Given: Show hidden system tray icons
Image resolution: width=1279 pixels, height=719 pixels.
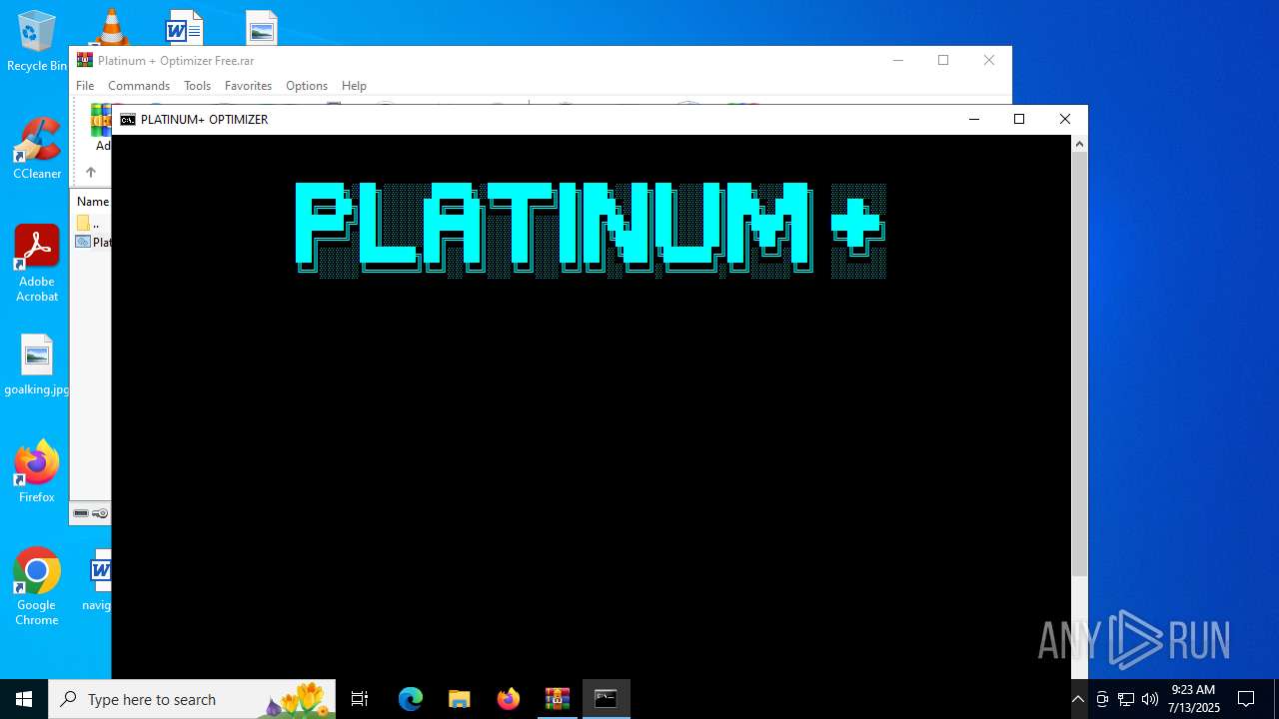Looking at the screenshot, I should (1078, 699).
